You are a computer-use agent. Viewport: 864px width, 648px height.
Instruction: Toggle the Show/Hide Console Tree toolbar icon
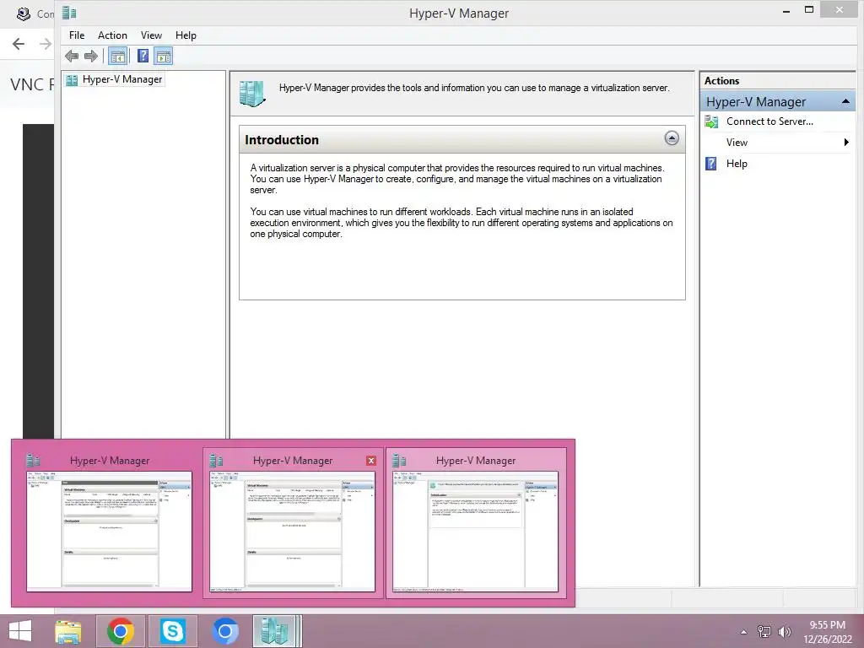pos(117,56)
